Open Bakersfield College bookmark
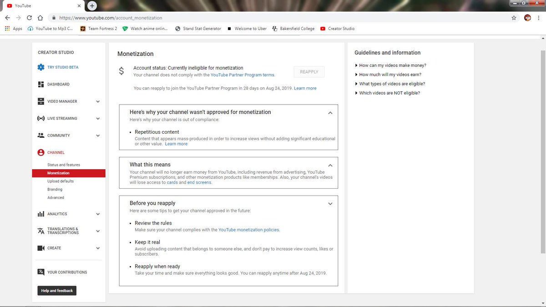 pyautogui.click(x=293, y=29)
